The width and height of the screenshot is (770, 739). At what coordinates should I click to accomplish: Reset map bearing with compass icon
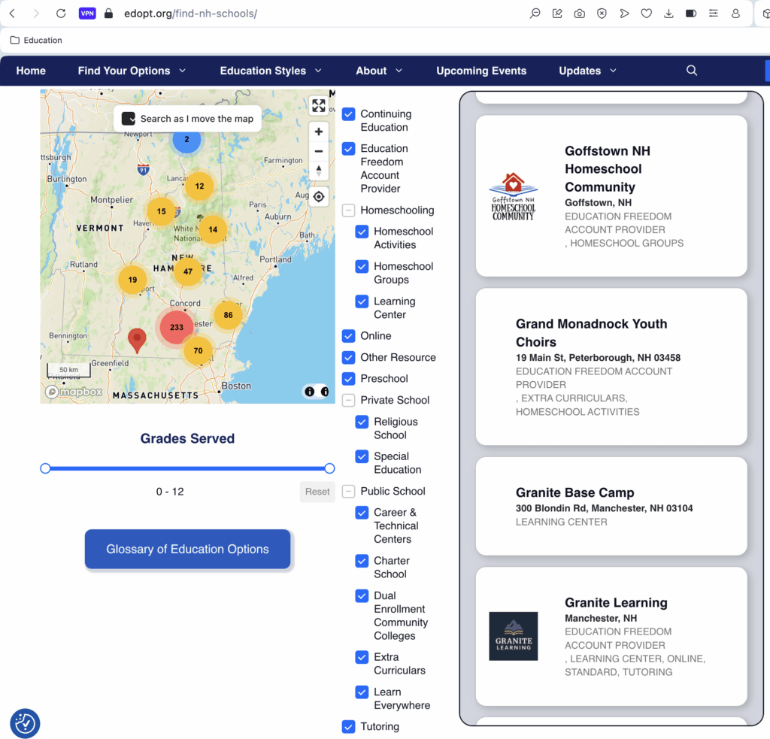coord(319,171)
